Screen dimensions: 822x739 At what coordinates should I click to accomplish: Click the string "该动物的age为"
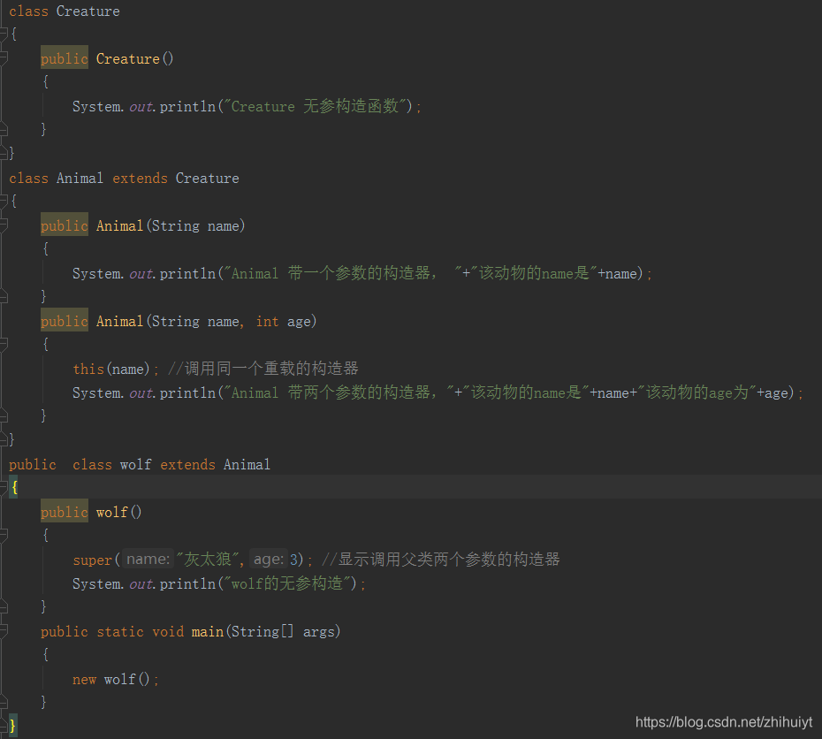(x=696, y=392)
